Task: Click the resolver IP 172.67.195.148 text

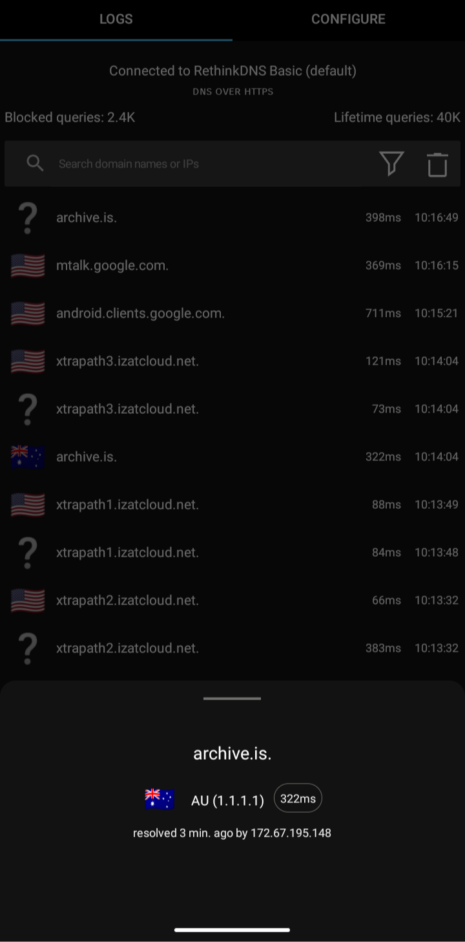Action: click(x=290, y=833)
